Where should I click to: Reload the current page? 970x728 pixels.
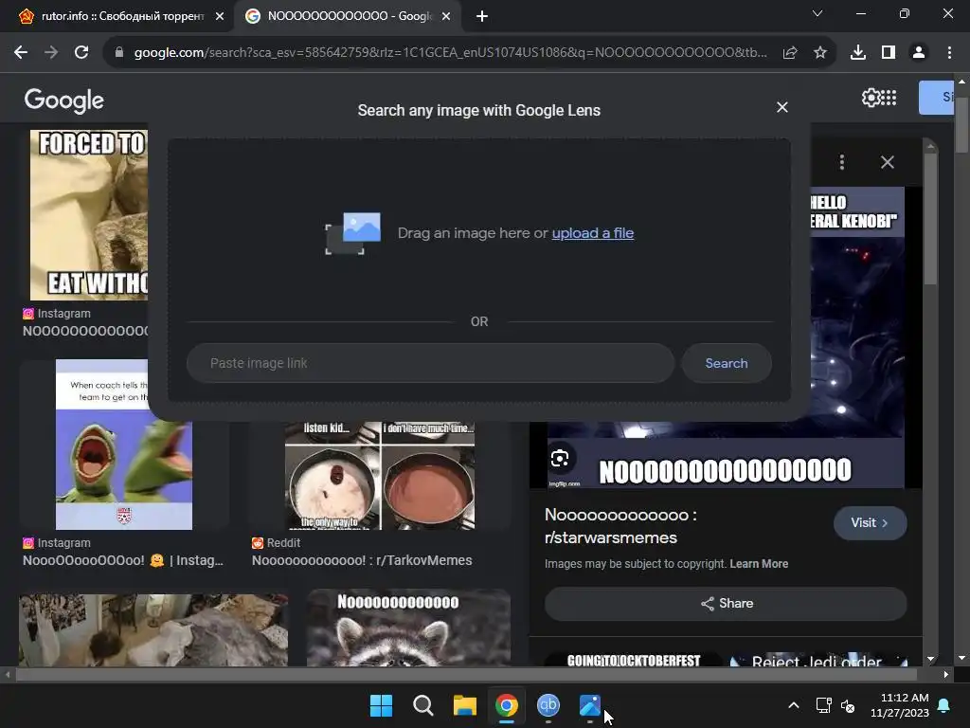(81, 53)
